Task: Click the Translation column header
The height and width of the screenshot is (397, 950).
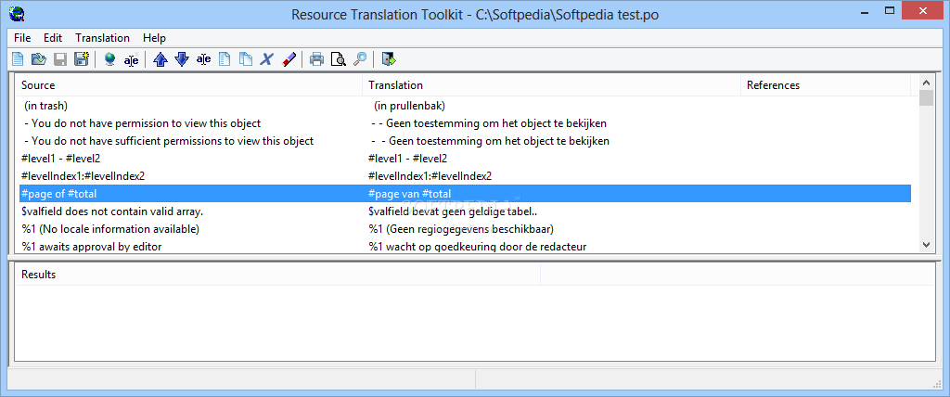Action: click(x=552, y=85)
